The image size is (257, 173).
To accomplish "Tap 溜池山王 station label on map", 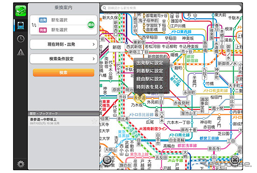I will [x=188, y=113].
